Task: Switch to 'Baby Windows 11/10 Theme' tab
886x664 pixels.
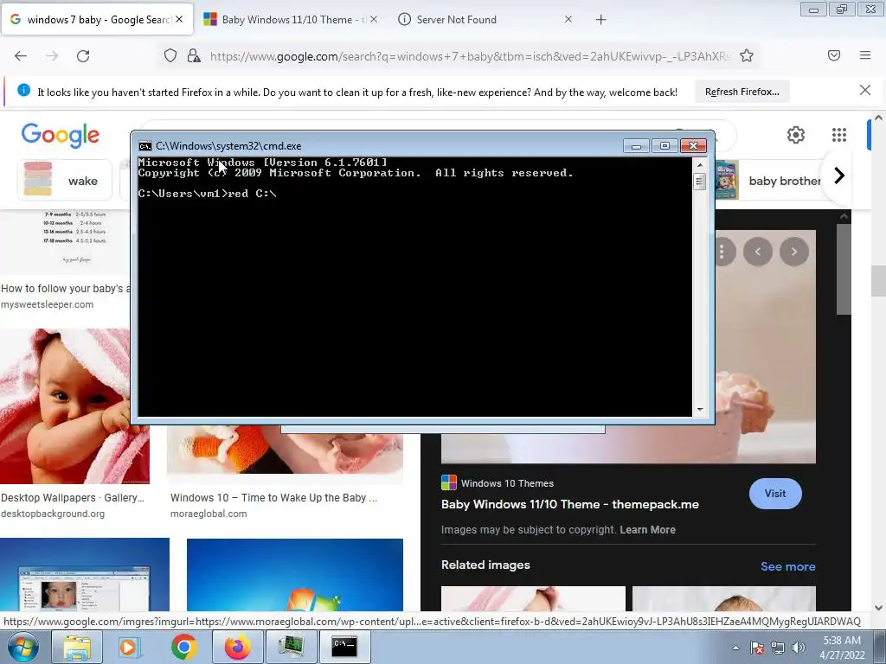Action: (x=291, y=20)
